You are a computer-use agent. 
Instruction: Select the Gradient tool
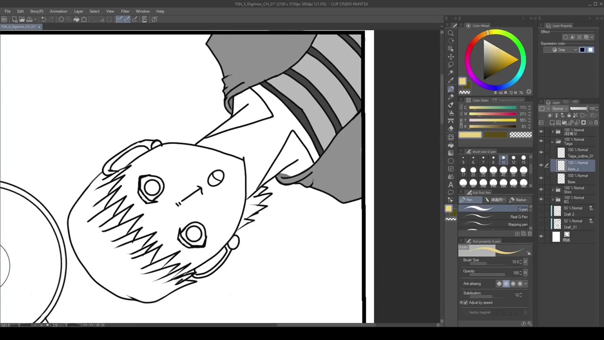[x=451, y=153]
